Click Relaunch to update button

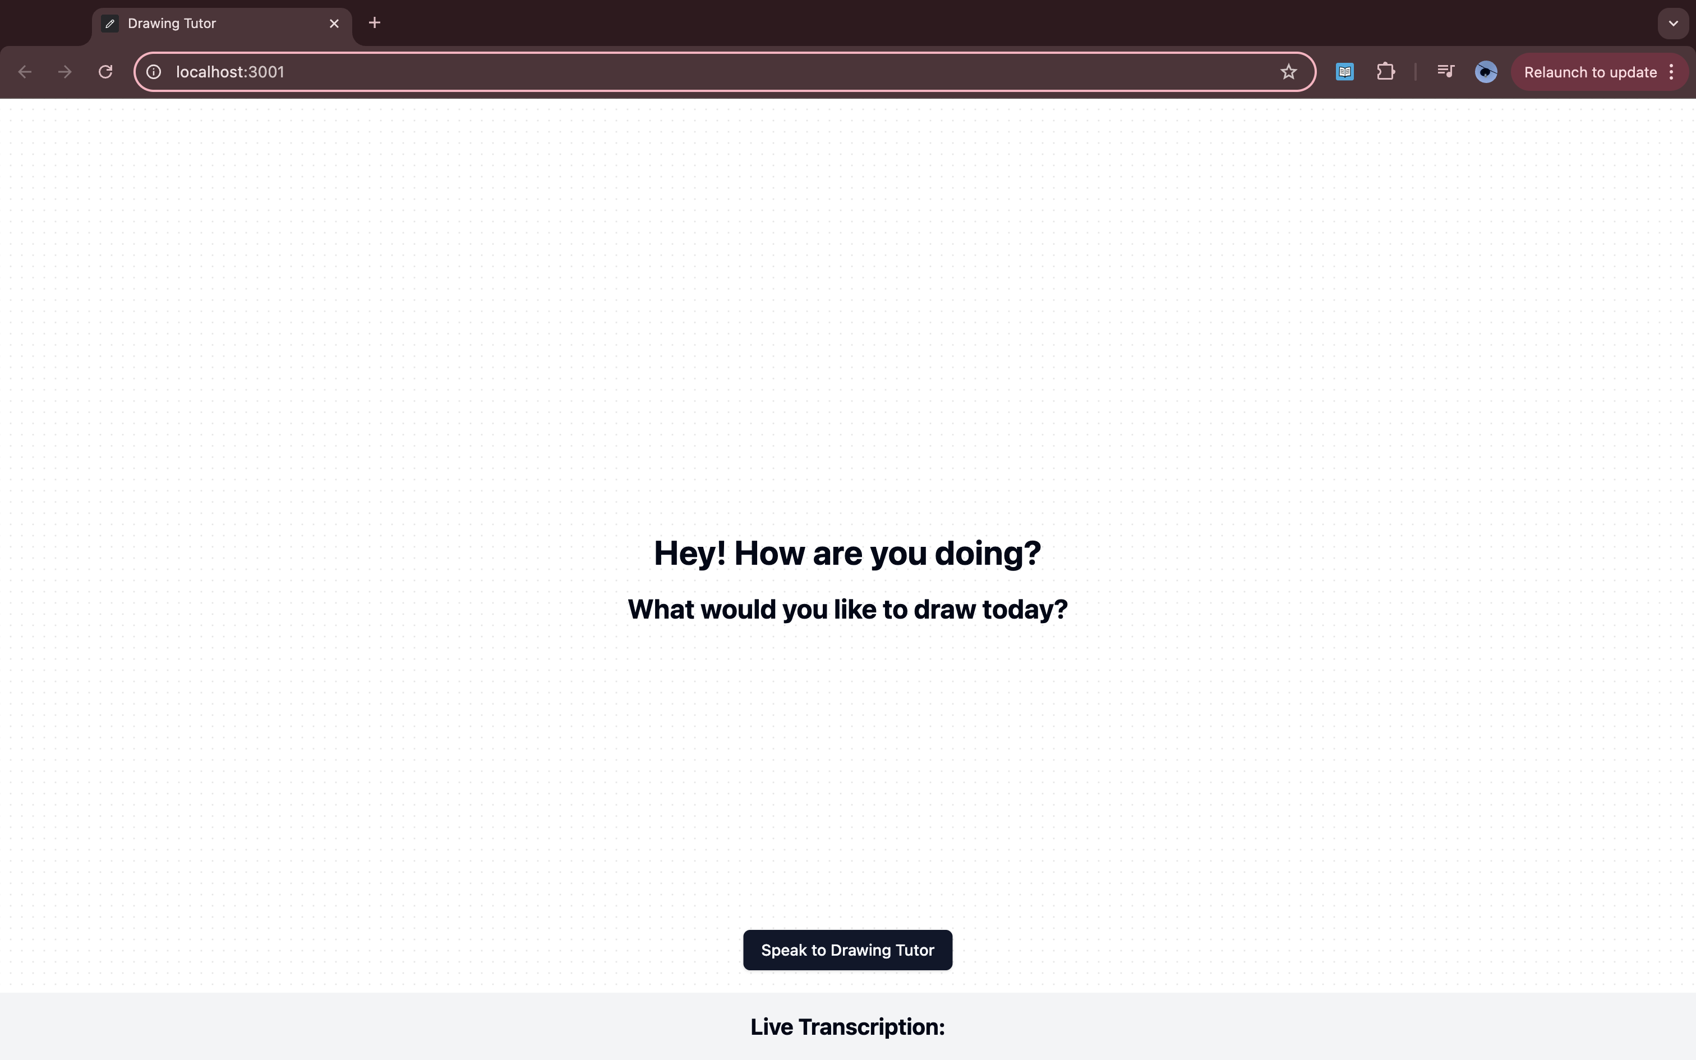point(1589,72)
